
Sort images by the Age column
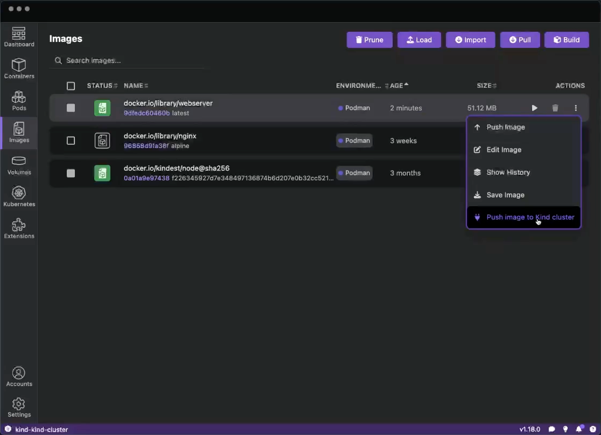(397, 86)
